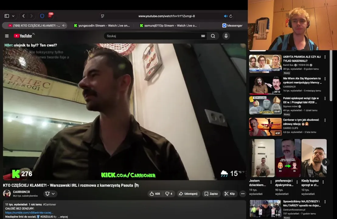The height and width of the screenshot is (219, 337).
Task: Switch to the Messenger tab
Action: point(232,25)
